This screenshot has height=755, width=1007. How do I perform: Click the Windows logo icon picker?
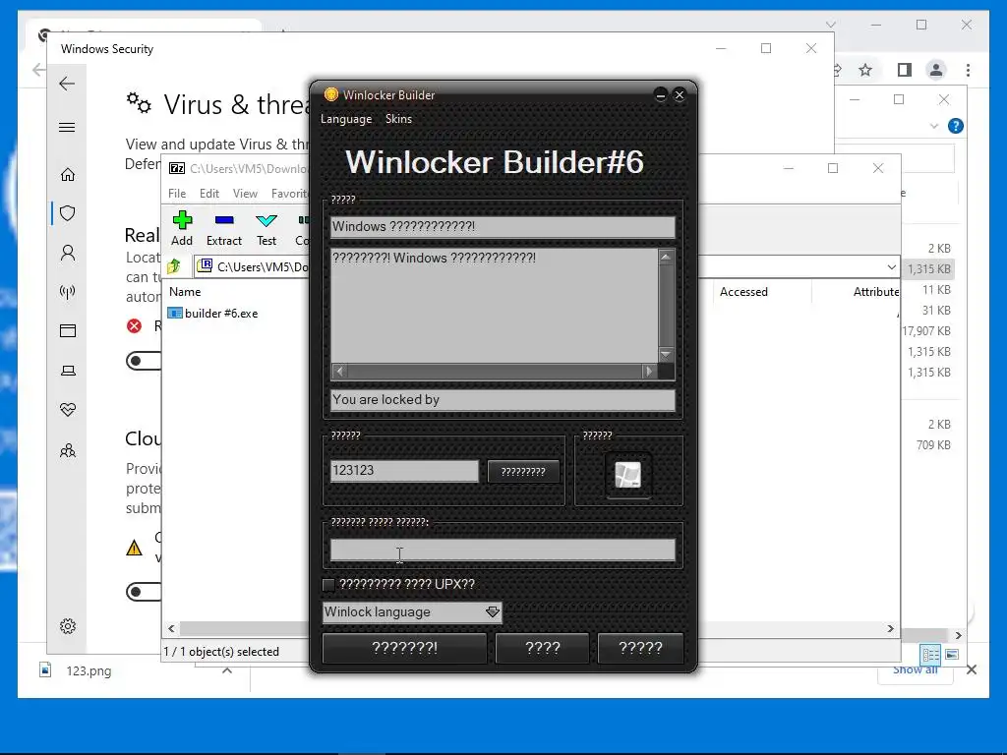click(628, 475)
